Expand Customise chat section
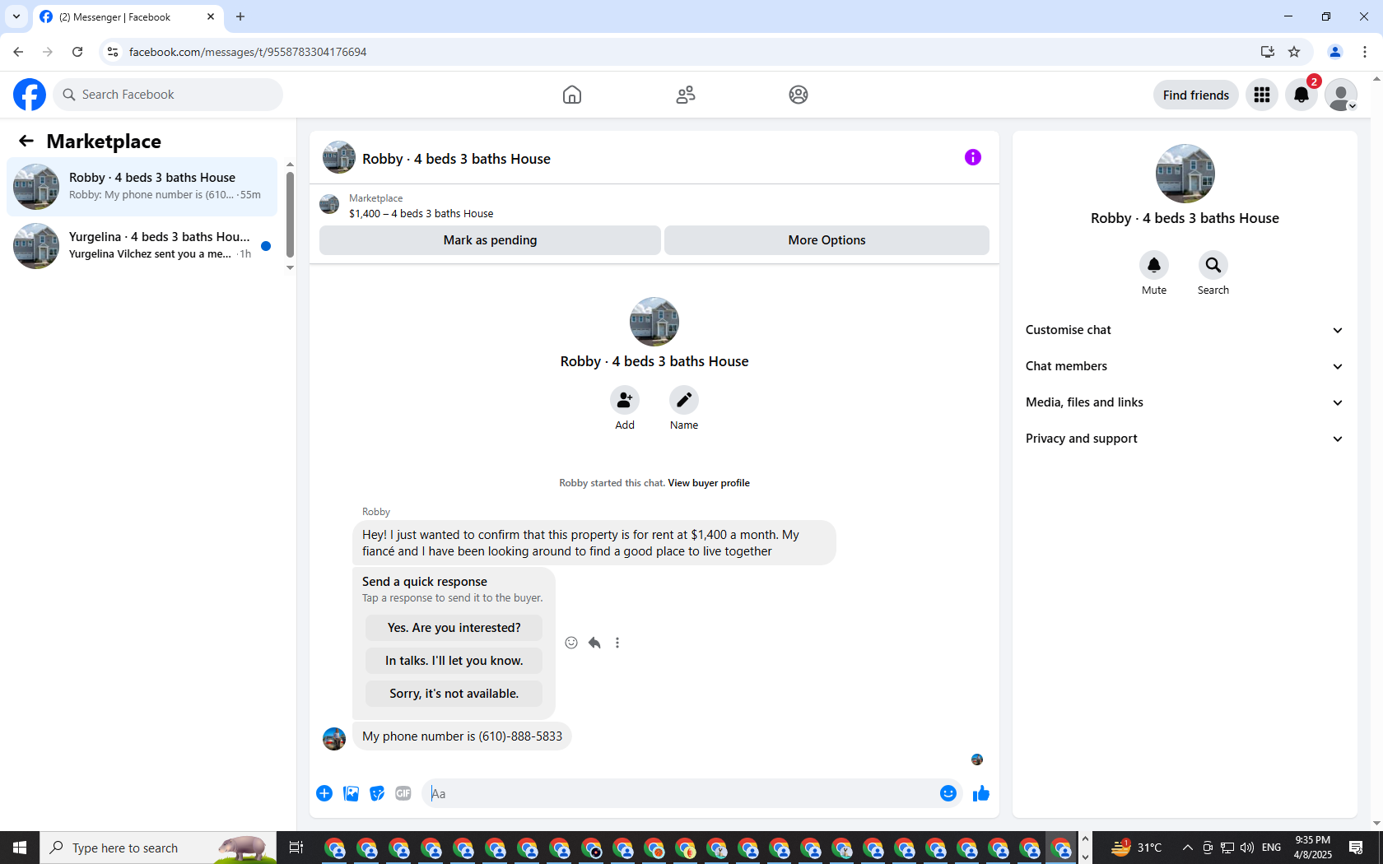This screenshot has height=864, width=1383. (x=1185, y=330)
